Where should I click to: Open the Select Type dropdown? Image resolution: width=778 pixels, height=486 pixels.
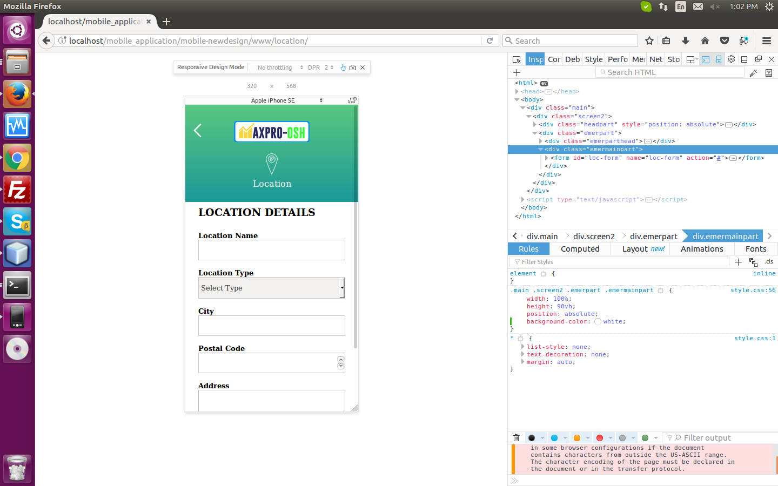coord(272,288)
